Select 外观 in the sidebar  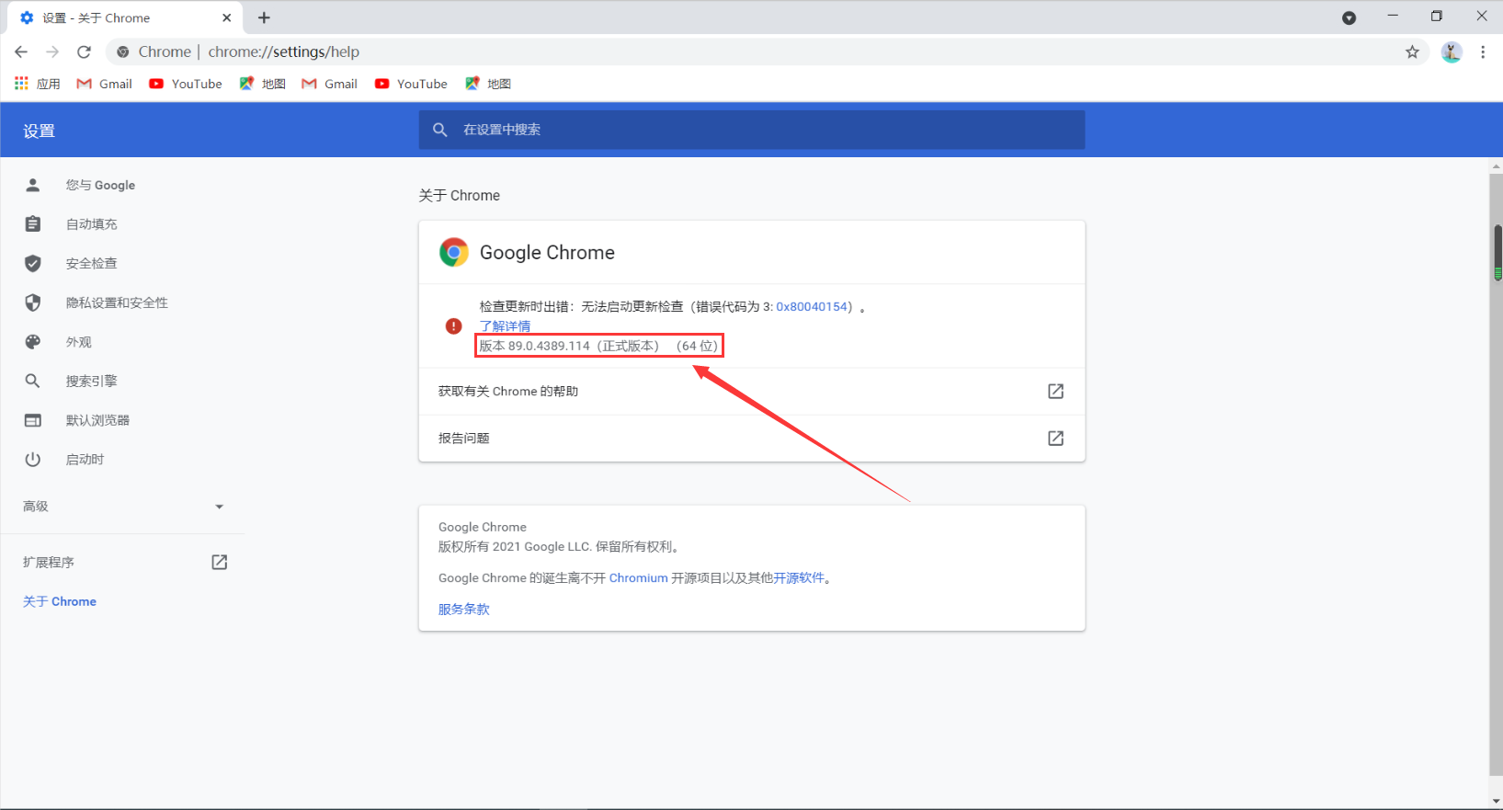click(78, 342)
